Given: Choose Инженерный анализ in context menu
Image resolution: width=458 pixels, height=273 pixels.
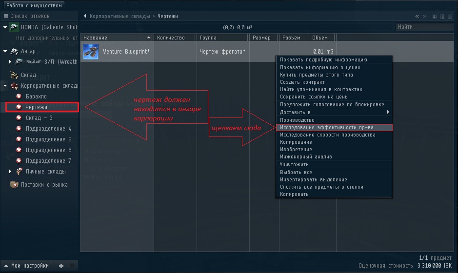Looking at the screenshot, I should click(x=334, y=156).
